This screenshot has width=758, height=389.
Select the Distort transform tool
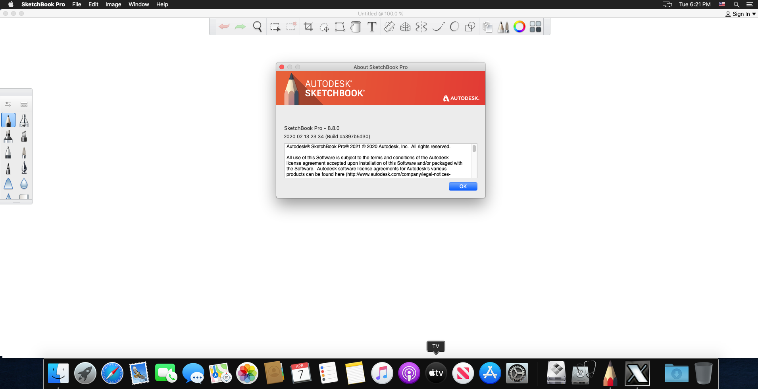(340, 27)
